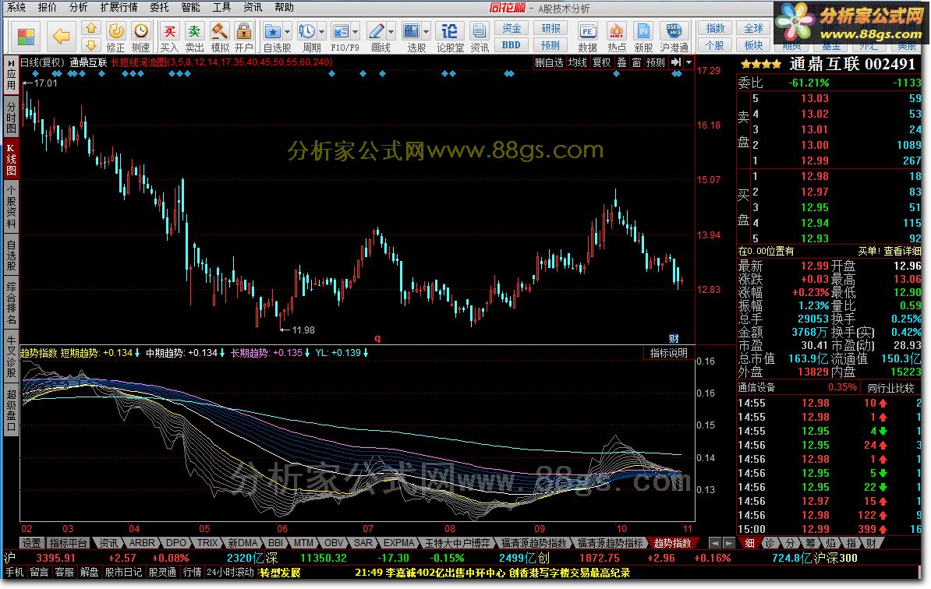Click the colorful home grid icon
The height and width of the screenshot is (589, 931).
coord(26,37)
